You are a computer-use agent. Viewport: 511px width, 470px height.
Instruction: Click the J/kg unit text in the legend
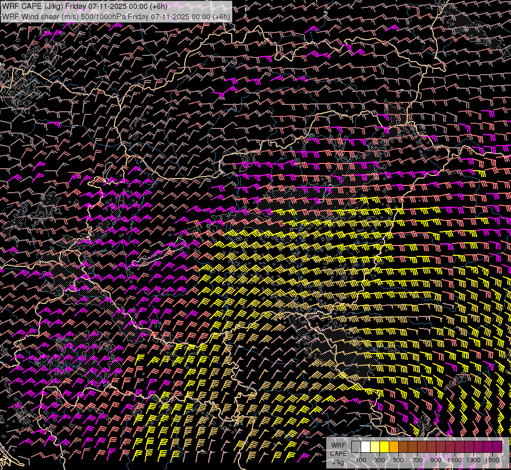click(x=338, y=462)
